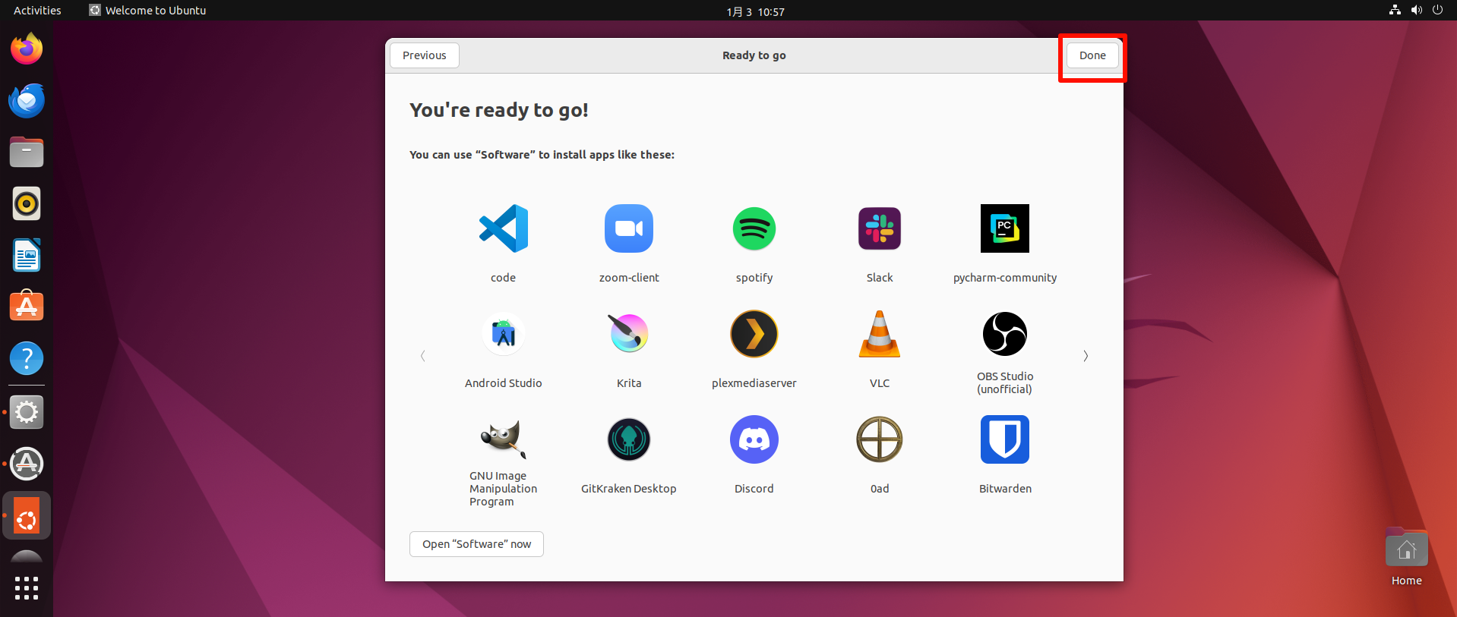Open the power menu icon in top bar
The height and width of the screenshot is (617, 1457).
[1437, 11]
